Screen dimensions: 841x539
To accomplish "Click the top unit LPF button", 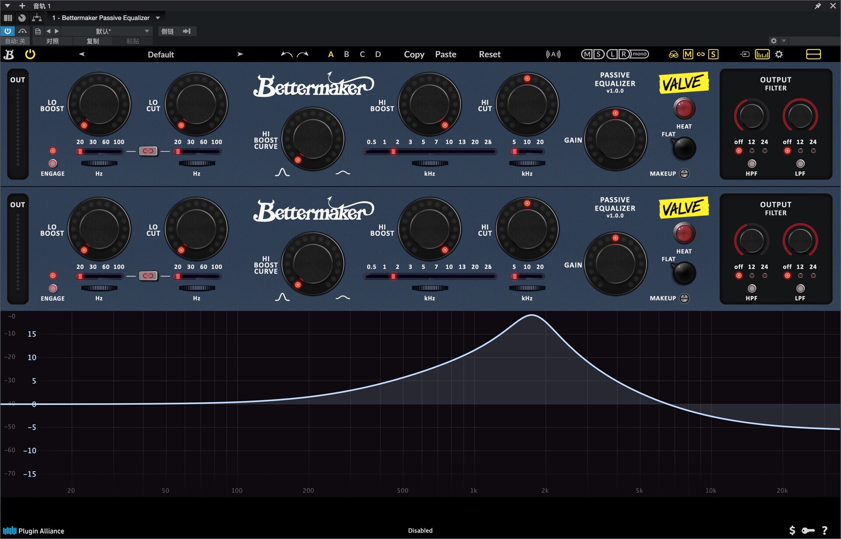I will coord(800,164).
